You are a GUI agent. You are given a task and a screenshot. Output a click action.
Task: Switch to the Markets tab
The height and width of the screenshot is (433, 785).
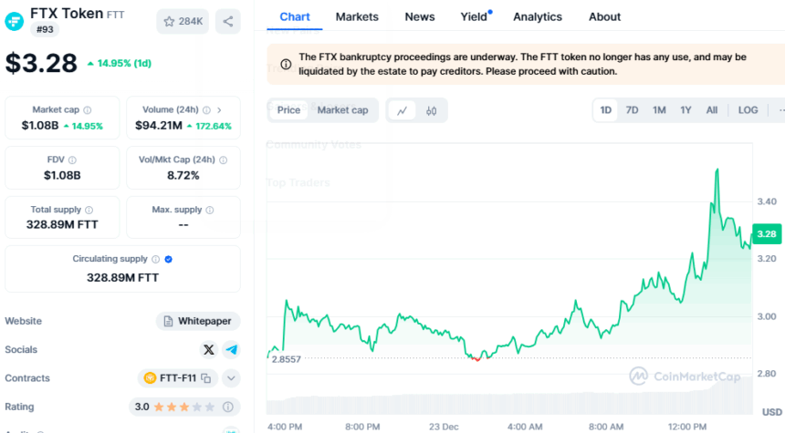coord(357,17)
